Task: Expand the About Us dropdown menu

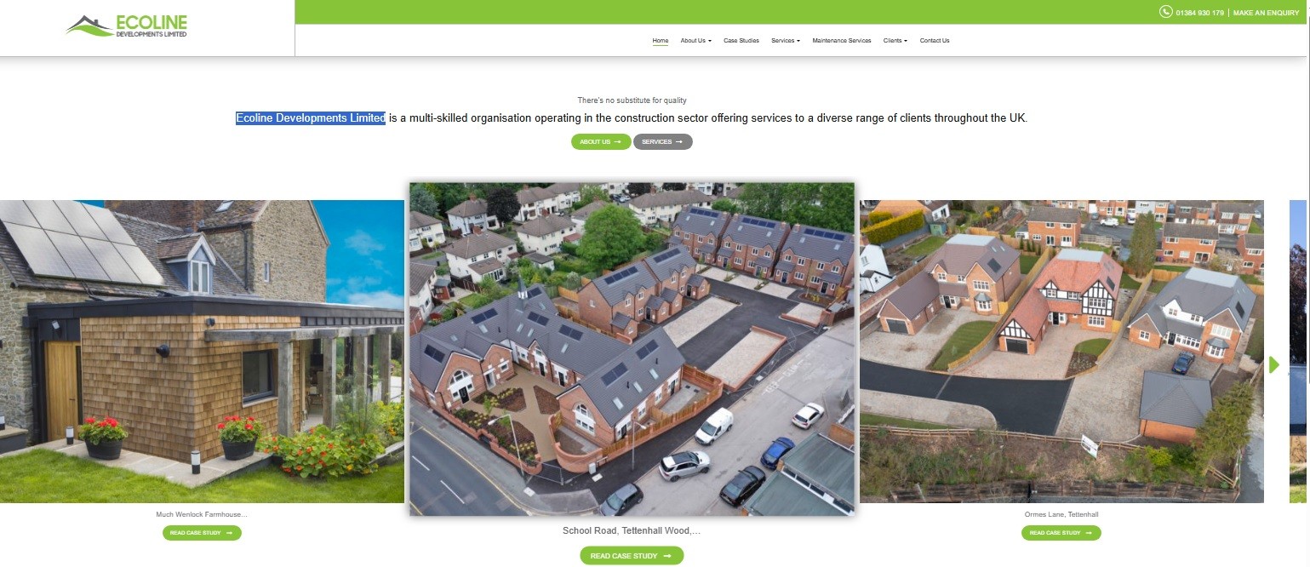Action: coord(695,41)
